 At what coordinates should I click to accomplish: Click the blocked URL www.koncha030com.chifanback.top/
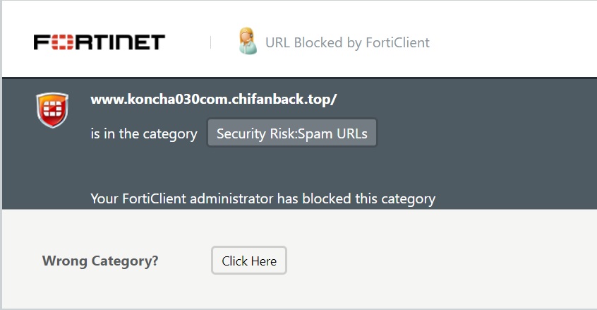(214, 99)
